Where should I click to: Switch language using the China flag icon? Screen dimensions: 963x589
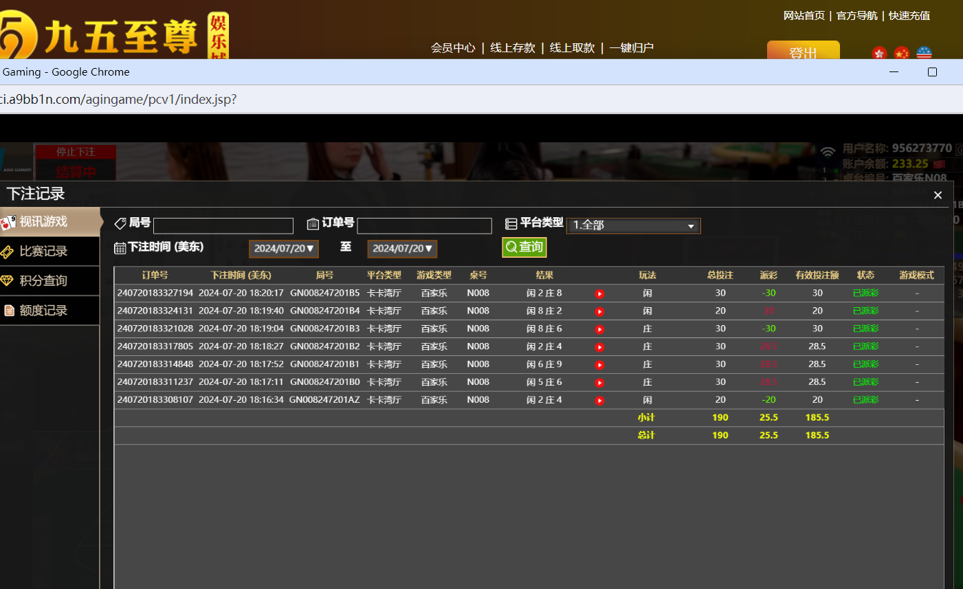point(901,53)
